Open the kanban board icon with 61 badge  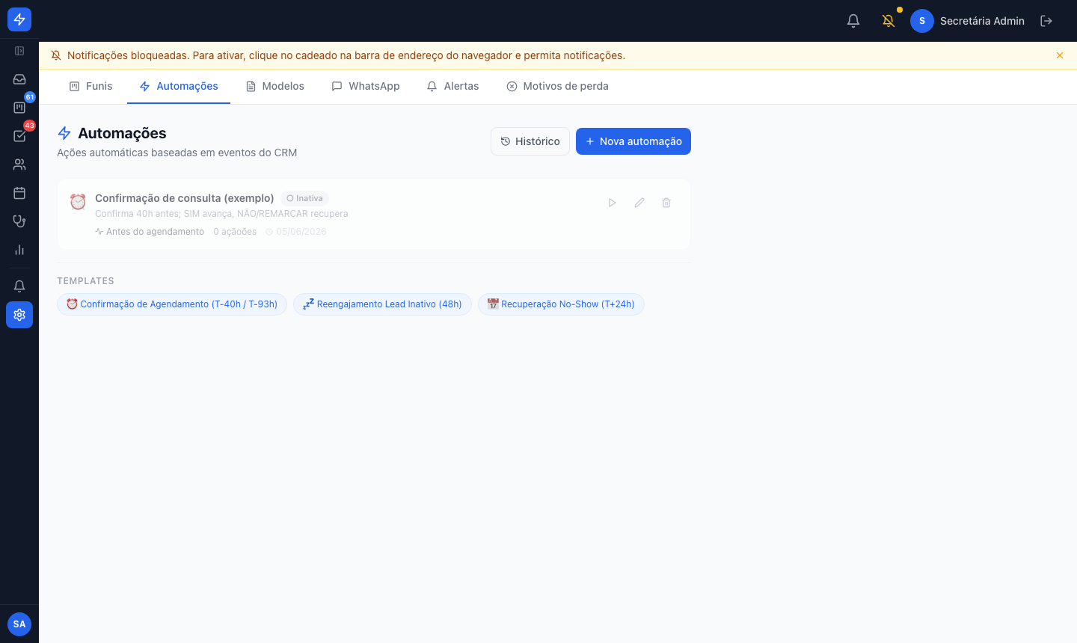point(19,108)
